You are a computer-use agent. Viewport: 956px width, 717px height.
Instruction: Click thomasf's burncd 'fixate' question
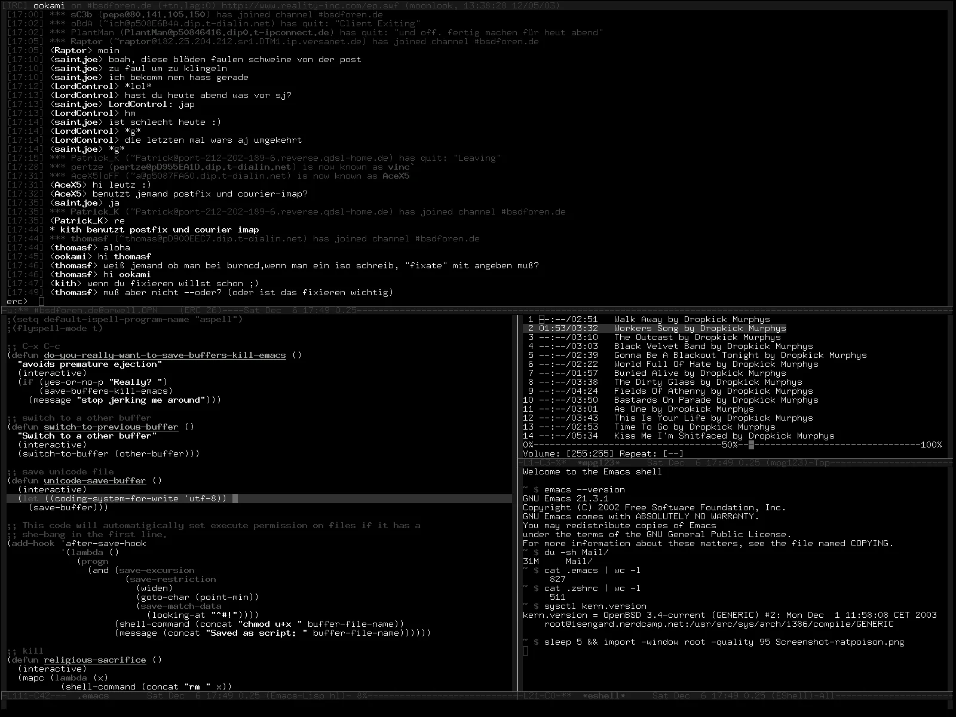click(x=295, y=265)
